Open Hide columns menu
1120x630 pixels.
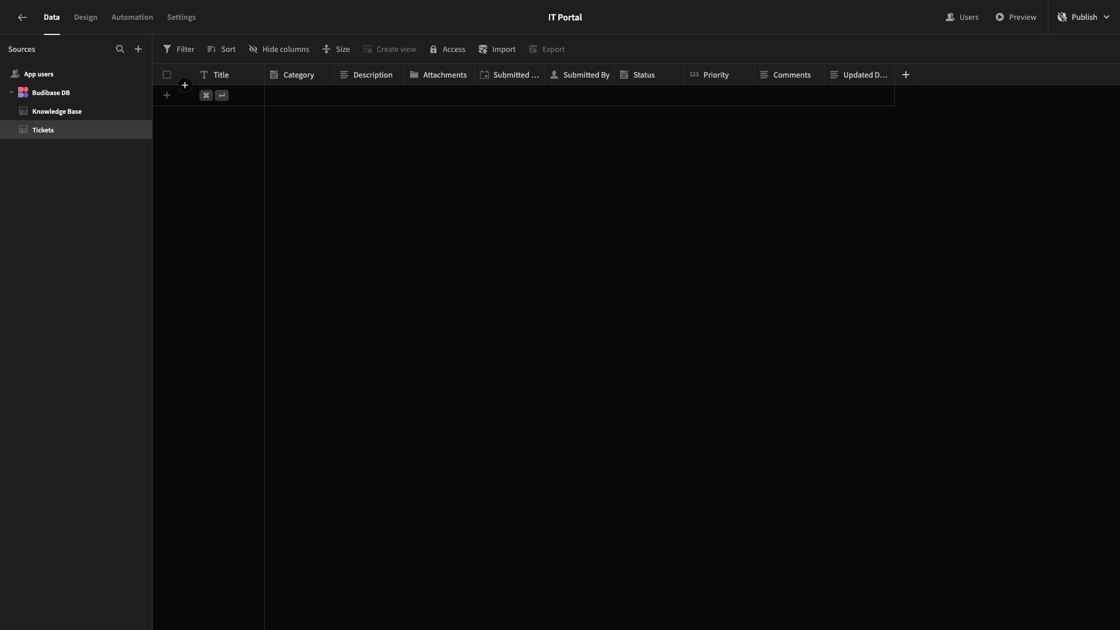[279, 50]
